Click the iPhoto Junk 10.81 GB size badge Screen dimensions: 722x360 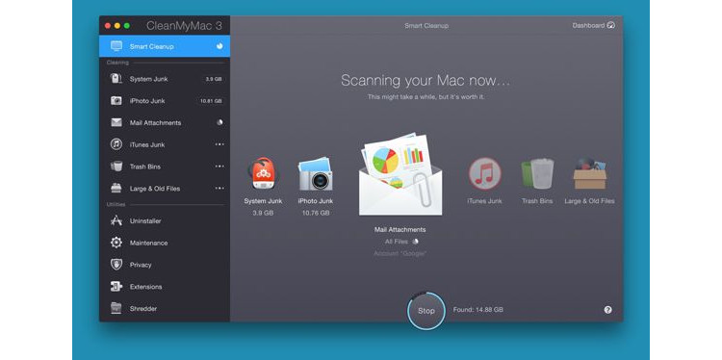click(211, 101)
